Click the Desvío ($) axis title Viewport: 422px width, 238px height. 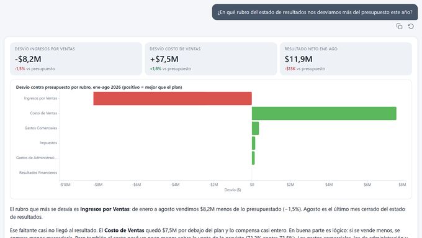[x=233, y=190]
